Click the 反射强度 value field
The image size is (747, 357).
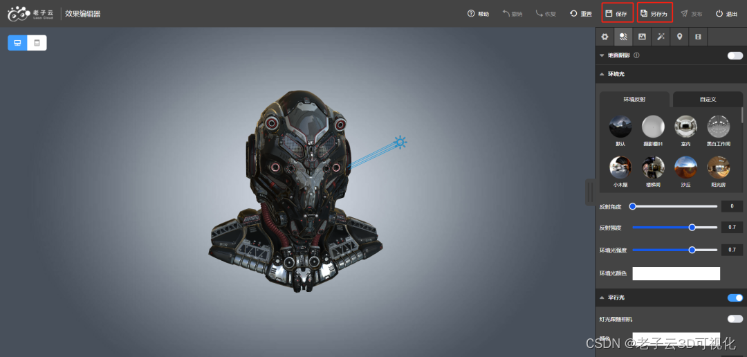(x=732, y=228)
